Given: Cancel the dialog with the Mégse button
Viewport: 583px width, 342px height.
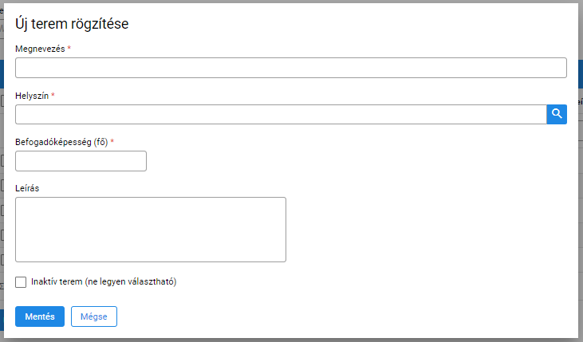Looking at the screenshot, I should 94,316.
